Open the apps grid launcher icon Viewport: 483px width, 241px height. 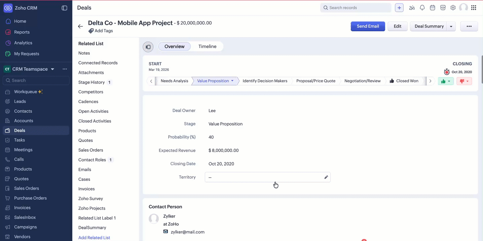[474, 8]
